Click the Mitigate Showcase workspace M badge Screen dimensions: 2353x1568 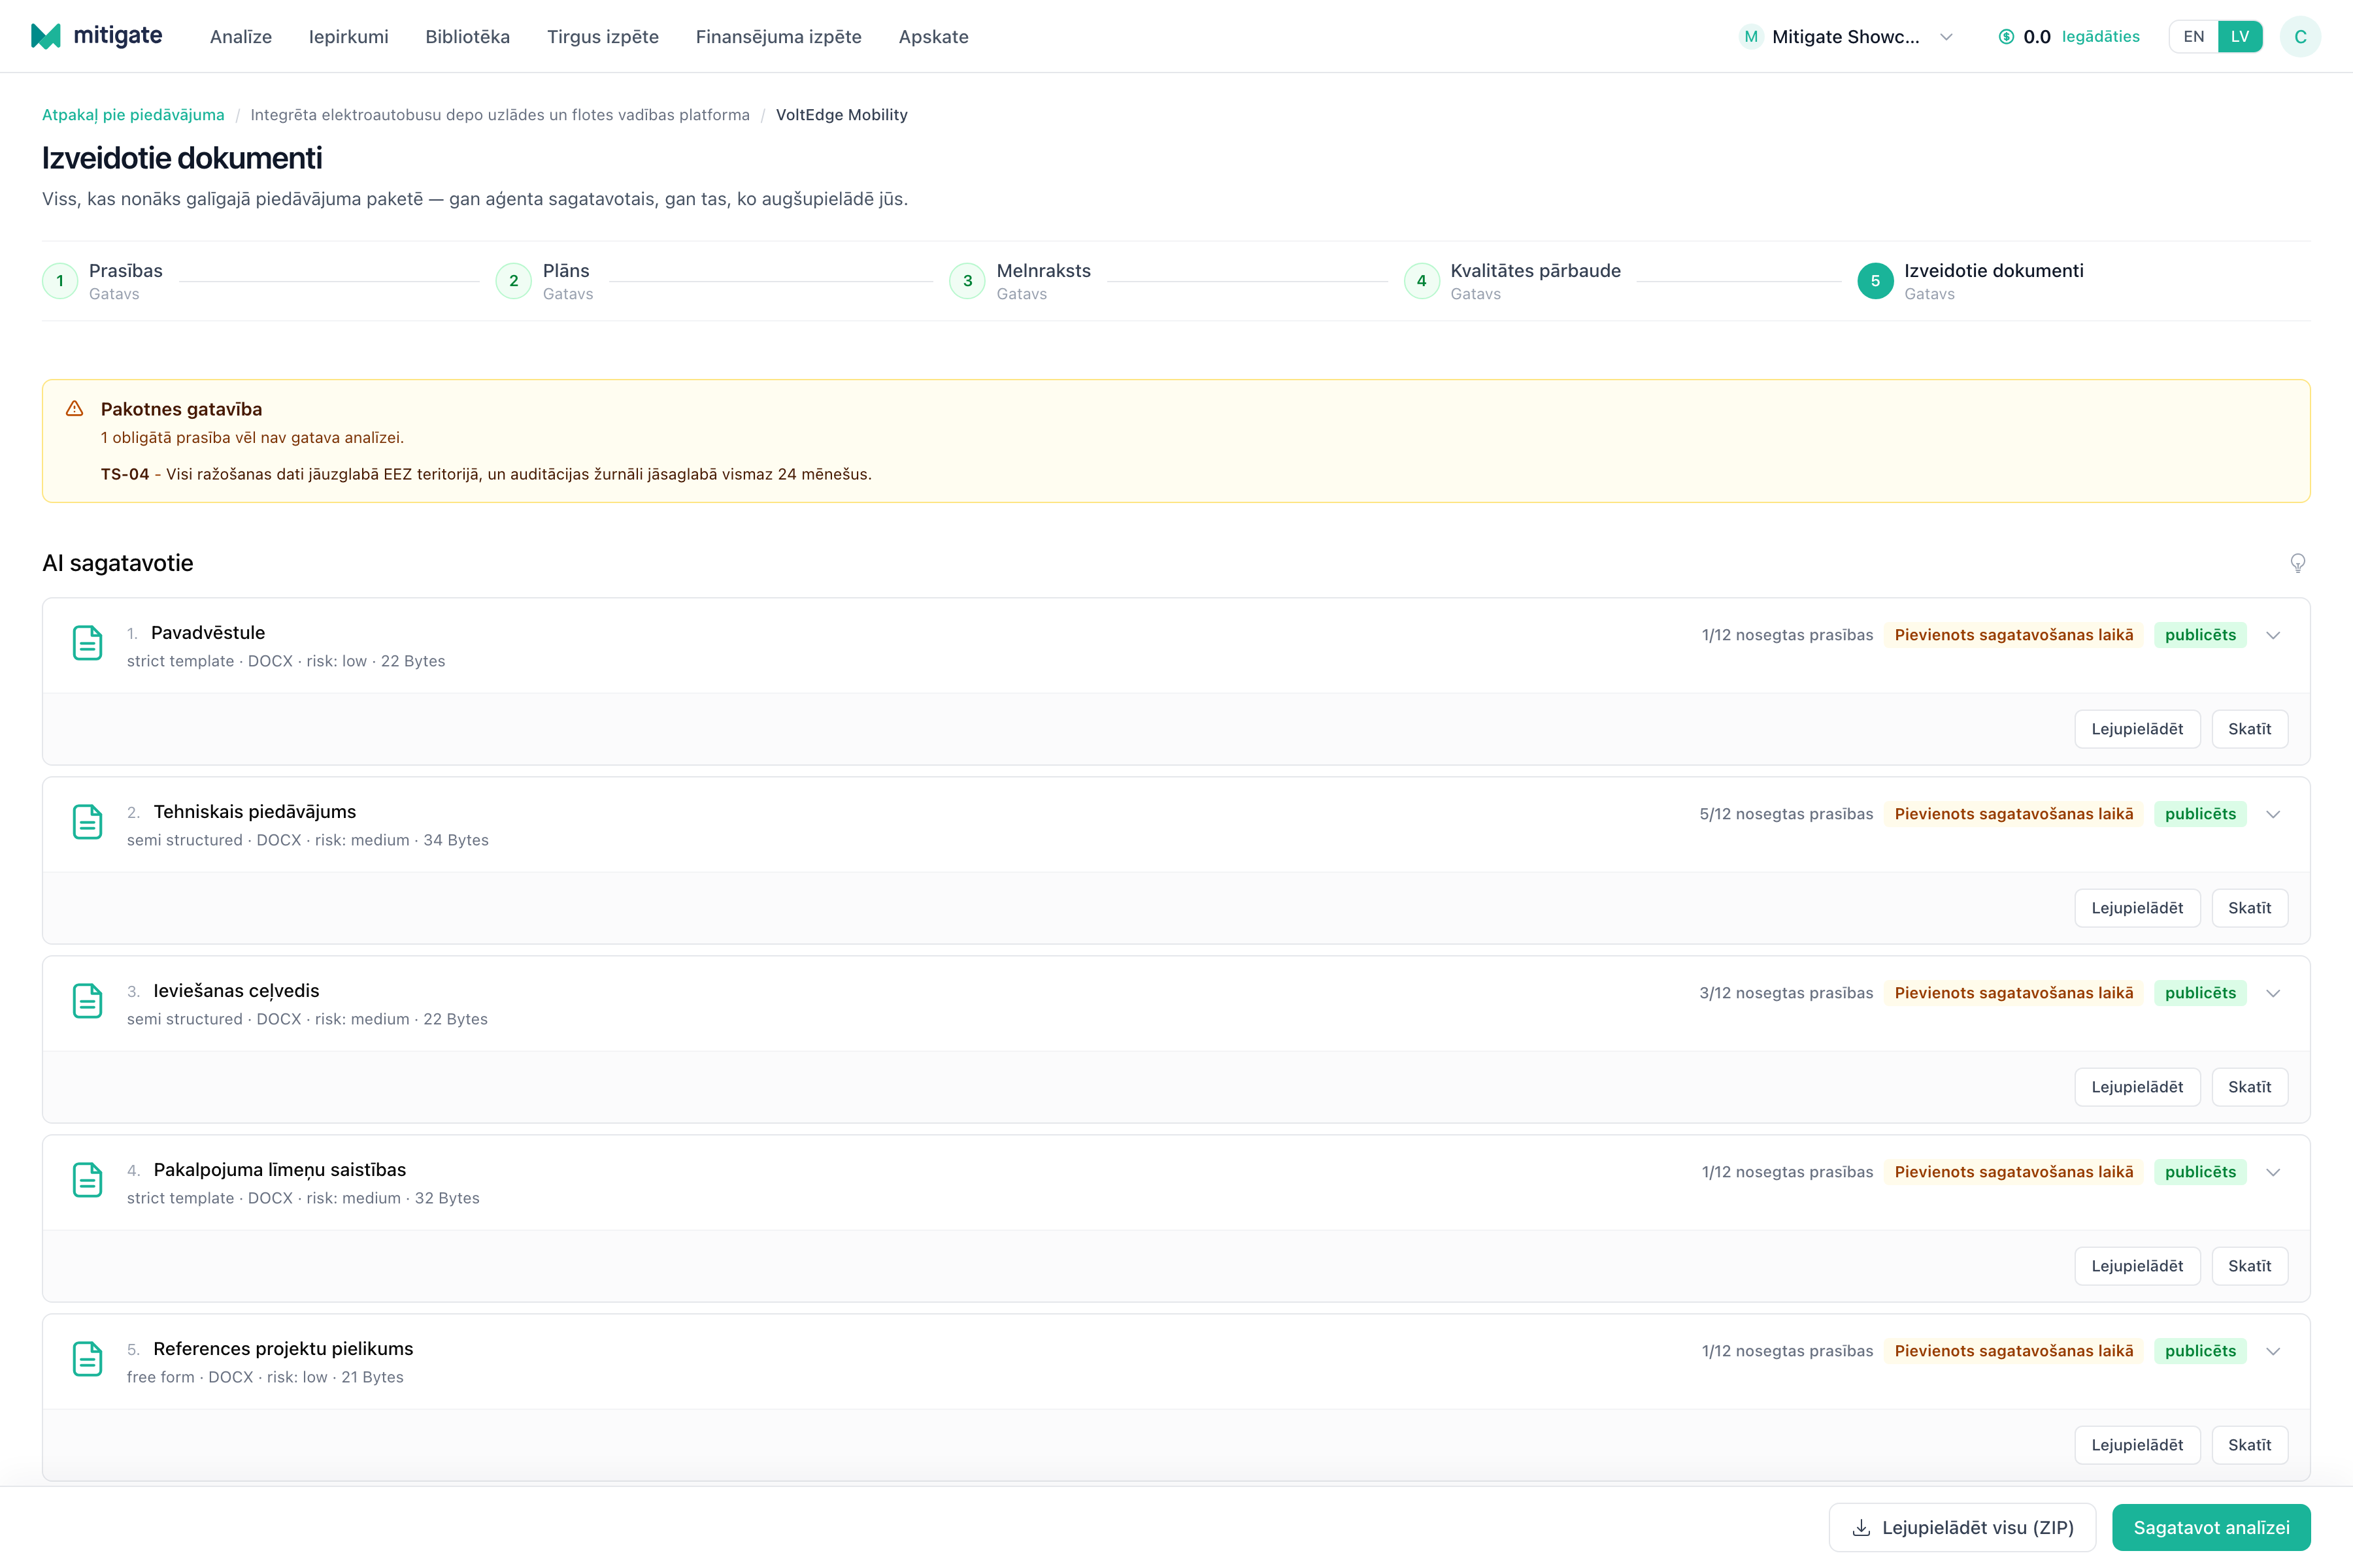(1751, 37)
